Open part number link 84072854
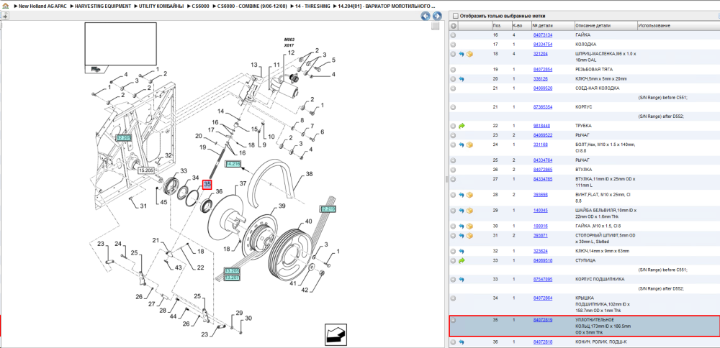The height and width of the screenshot is (348, 720). (542, 70)
